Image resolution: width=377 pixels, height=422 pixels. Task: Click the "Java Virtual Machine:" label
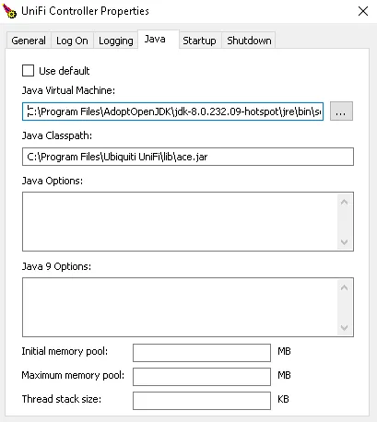click(x=68, y=90)
